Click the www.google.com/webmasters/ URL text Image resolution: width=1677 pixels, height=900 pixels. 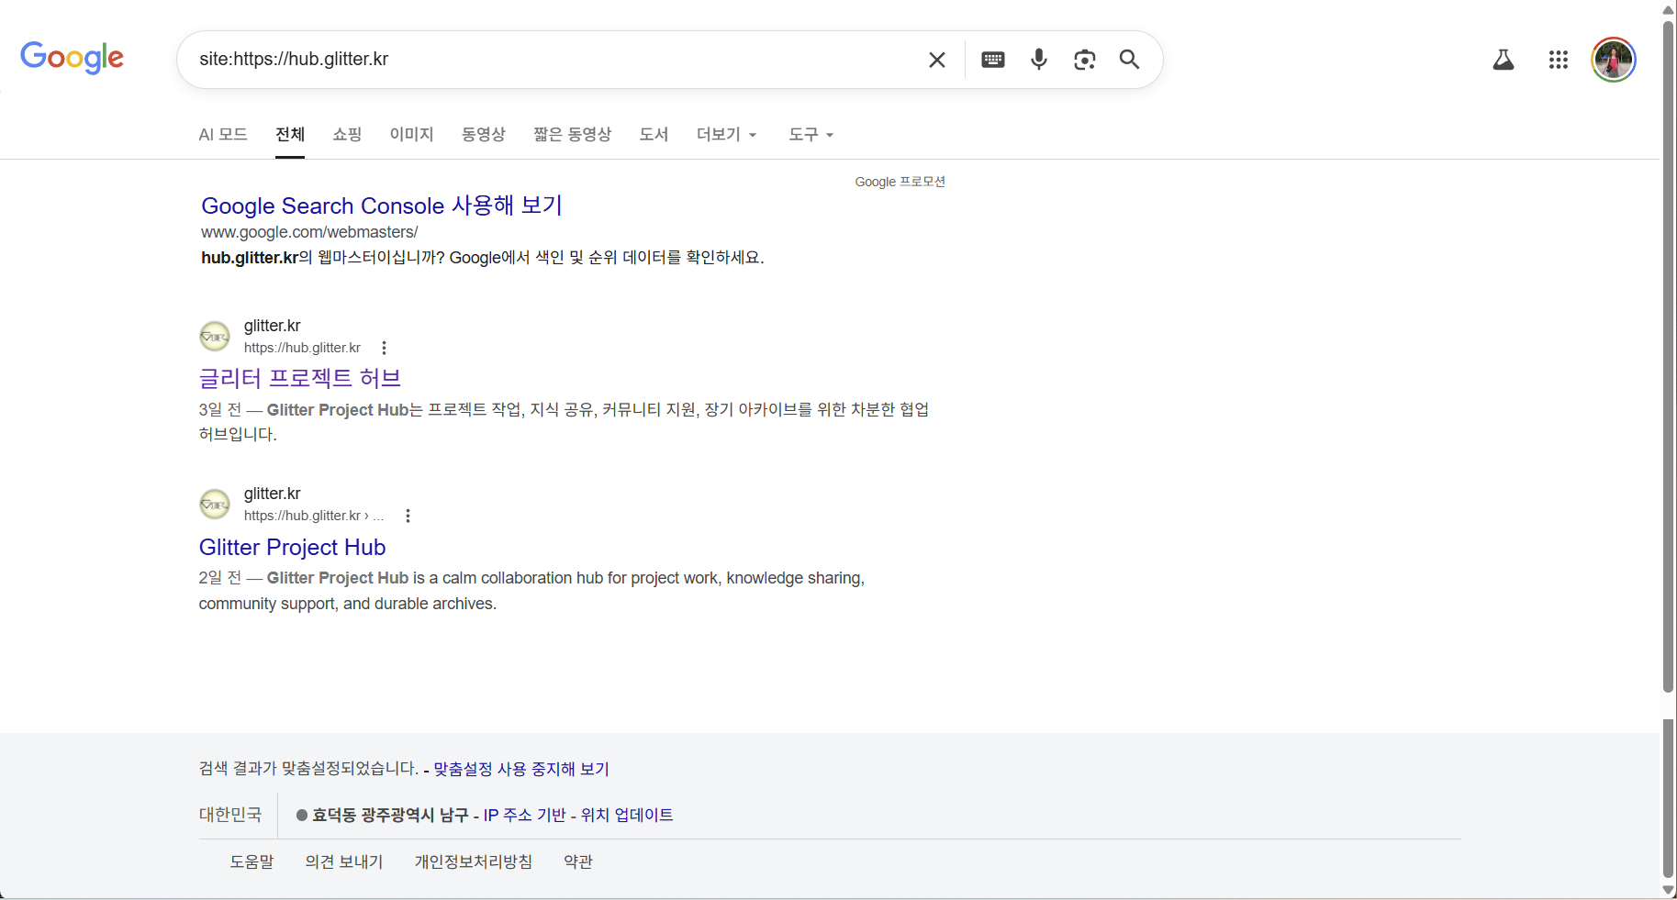pyautogui.click(x=309, y=232)
